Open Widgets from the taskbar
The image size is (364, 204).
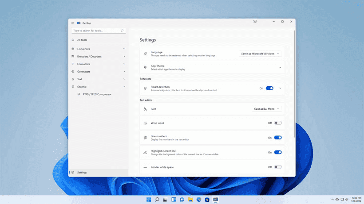[x=174, y=200]
